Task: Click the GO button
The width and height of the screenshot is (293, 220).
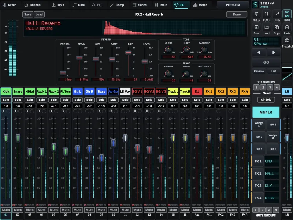Action: pyautogui.click(x=266, y=62)
